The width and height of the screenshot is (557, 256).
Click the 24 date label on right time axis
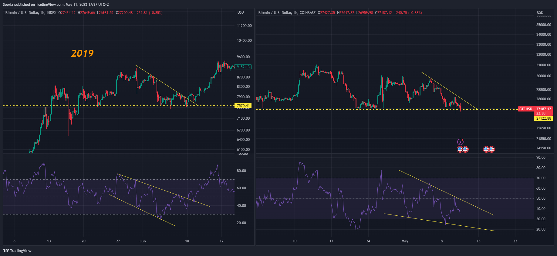click(368, 241)
